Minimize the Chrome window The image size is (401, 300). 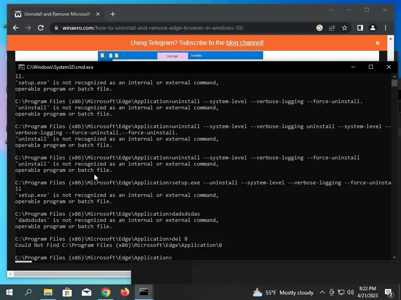click(349, 10)
